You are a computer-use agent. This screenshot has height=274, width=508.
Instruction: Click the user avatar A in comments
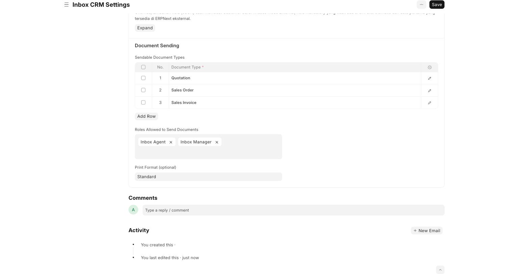133,210
